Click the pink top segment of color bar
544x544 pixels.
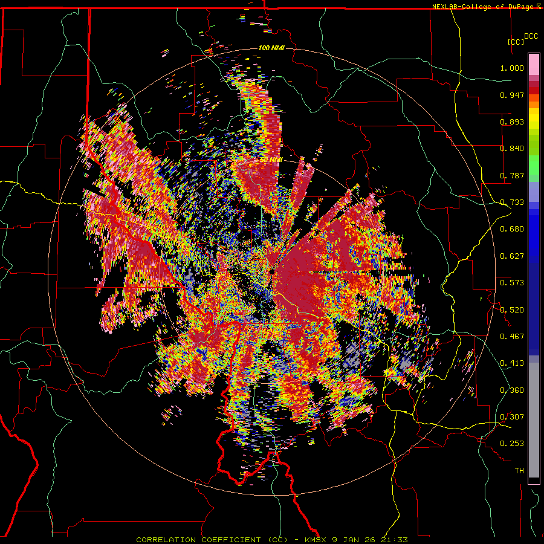[534, 65]
